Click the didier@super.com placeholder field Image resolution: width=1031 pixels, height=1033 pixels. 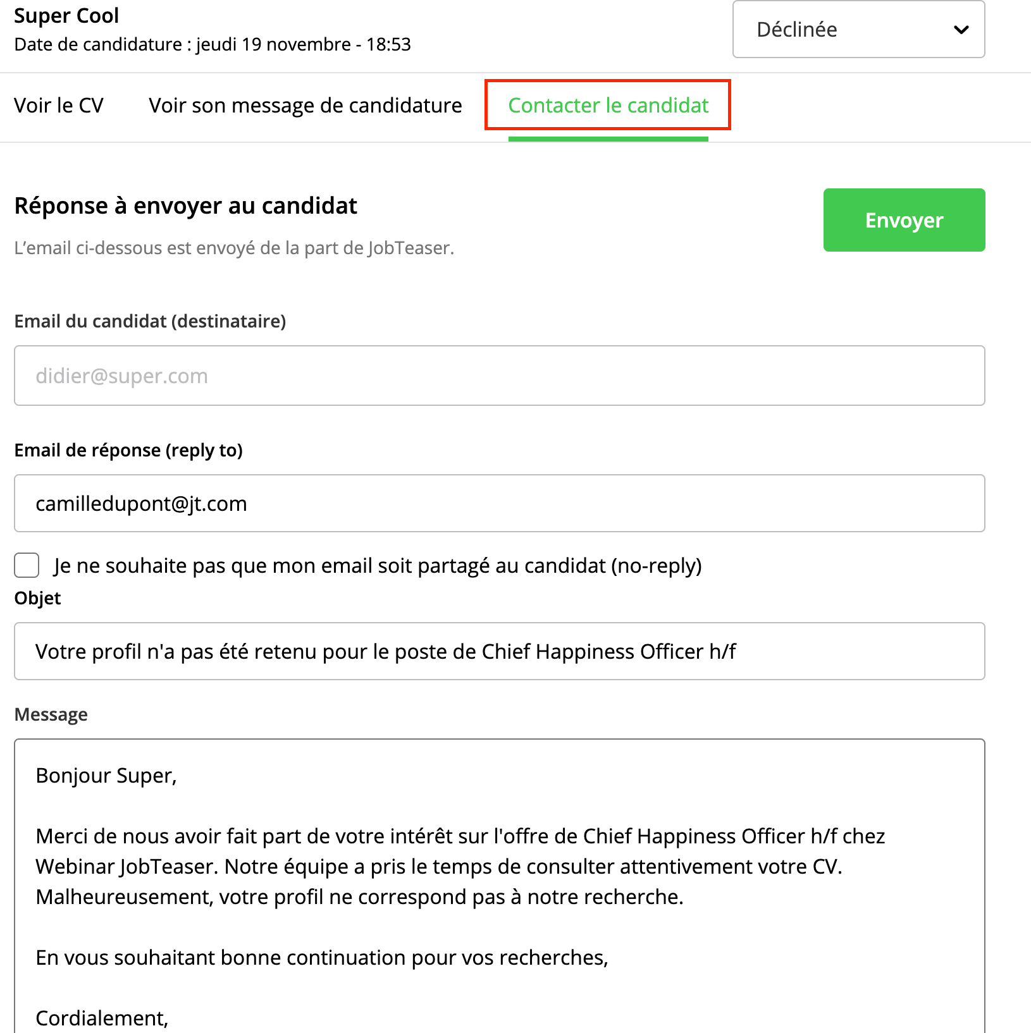(x=122, y=376)
